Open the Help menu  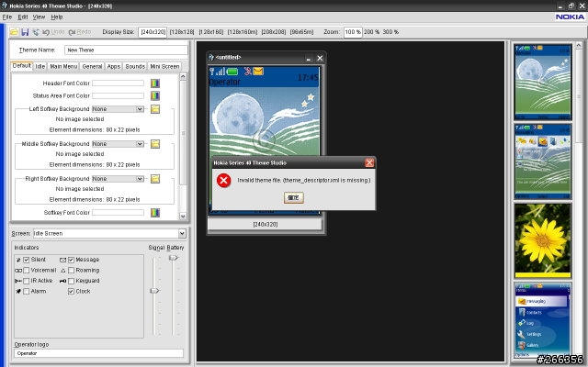click(57, 17)
